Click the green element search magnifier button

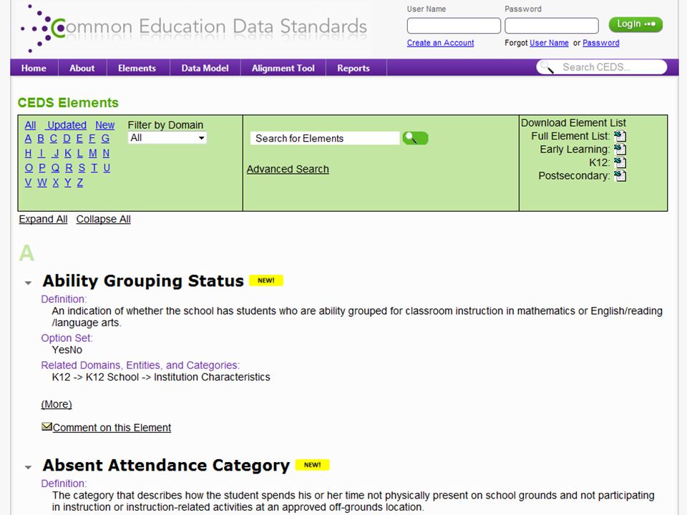pos(415,138)
